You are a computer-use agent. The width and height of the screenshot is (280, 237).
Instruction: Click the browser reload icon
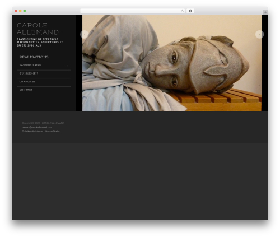pyautogui.click(x=182, y=11)
